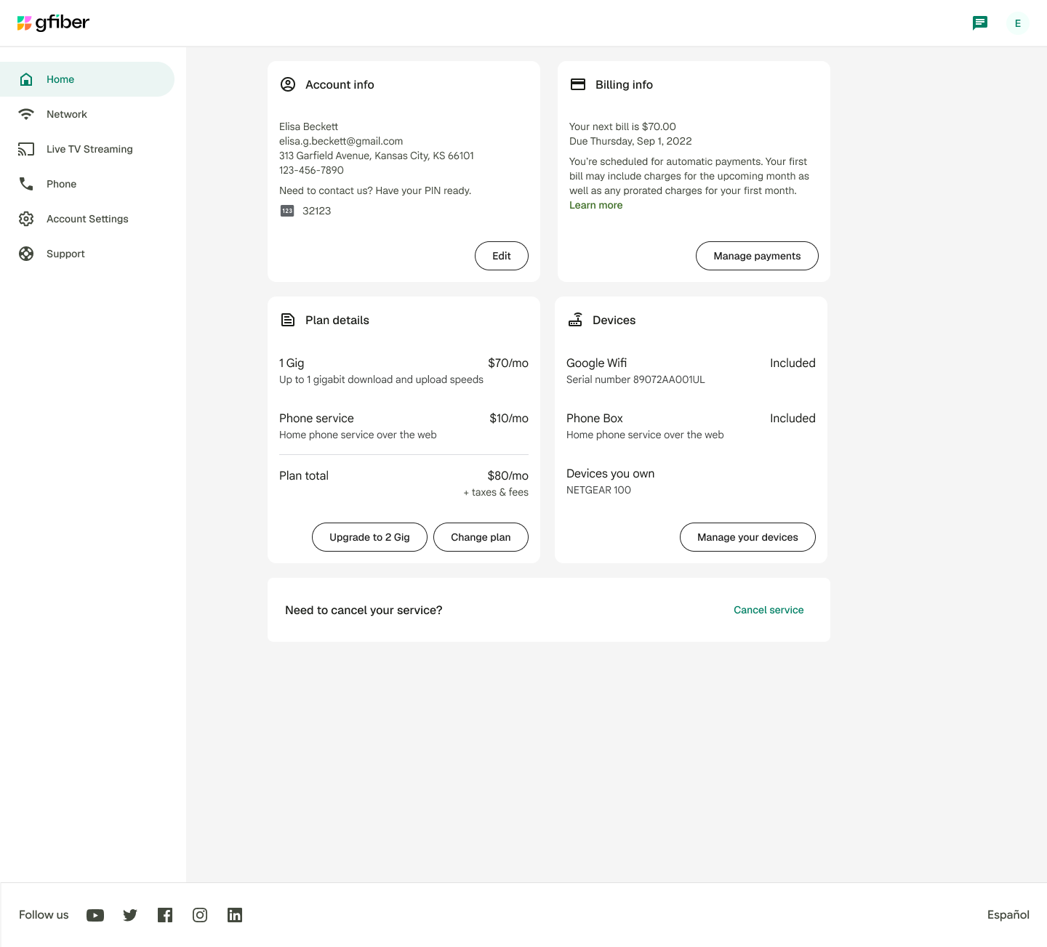Click the Account Settings gear icon

(x=26, y=219)
